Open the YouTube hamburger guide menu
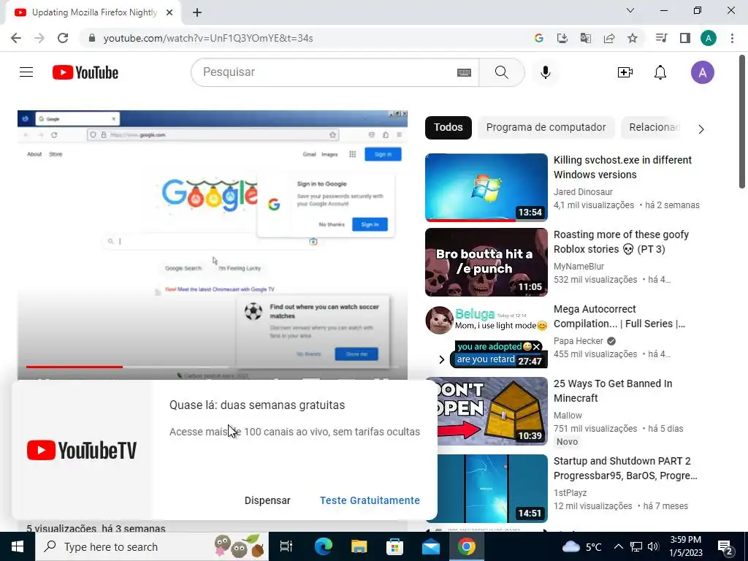748x561 pixels. pyautogui.click(x=26, y=72)
